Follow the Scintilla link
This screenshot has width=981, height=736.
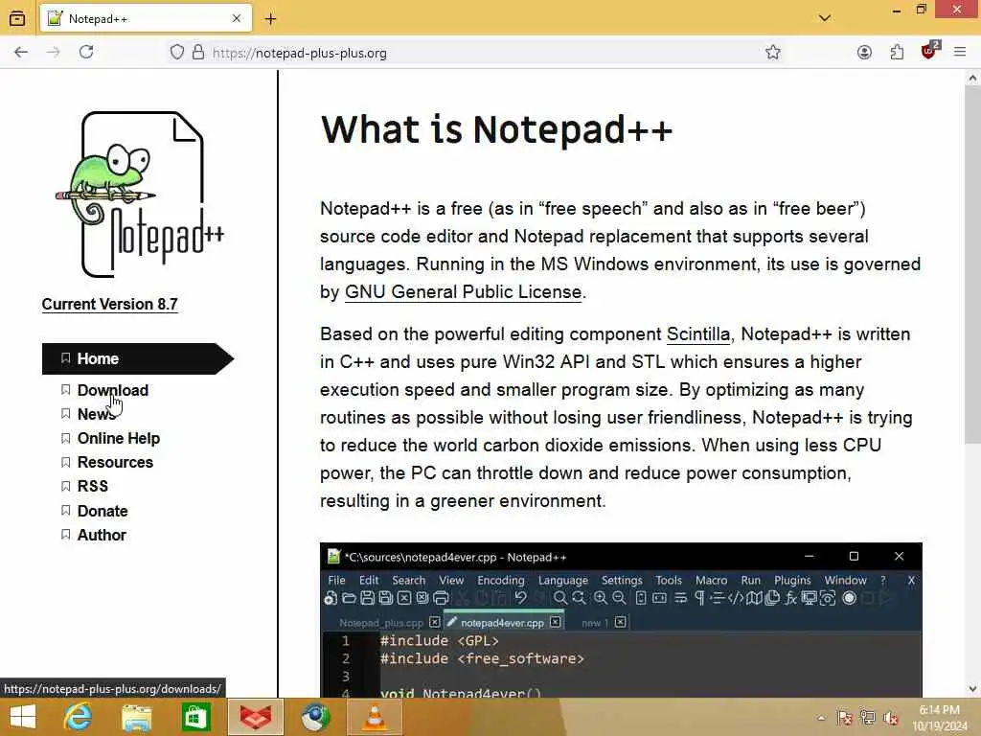click(698, 334)
